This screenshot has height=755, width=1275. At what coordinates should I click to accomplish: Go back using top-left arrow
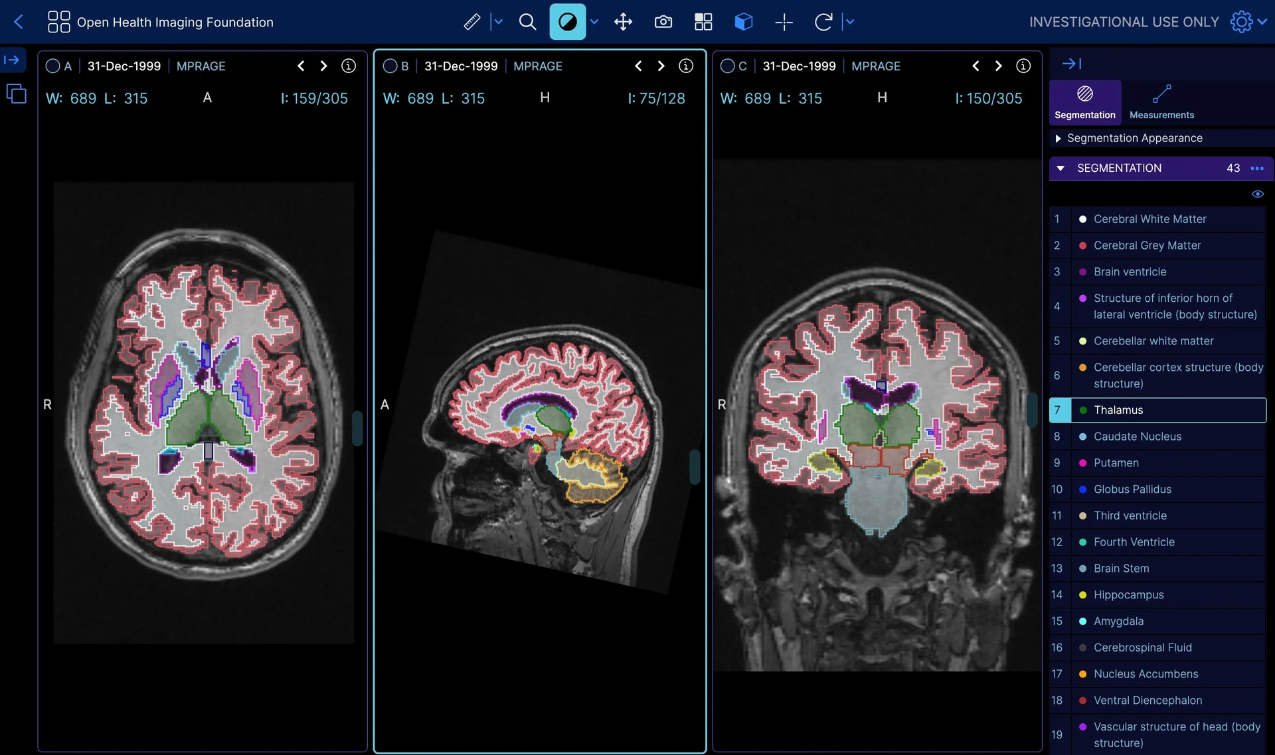(x=19, y=22)
